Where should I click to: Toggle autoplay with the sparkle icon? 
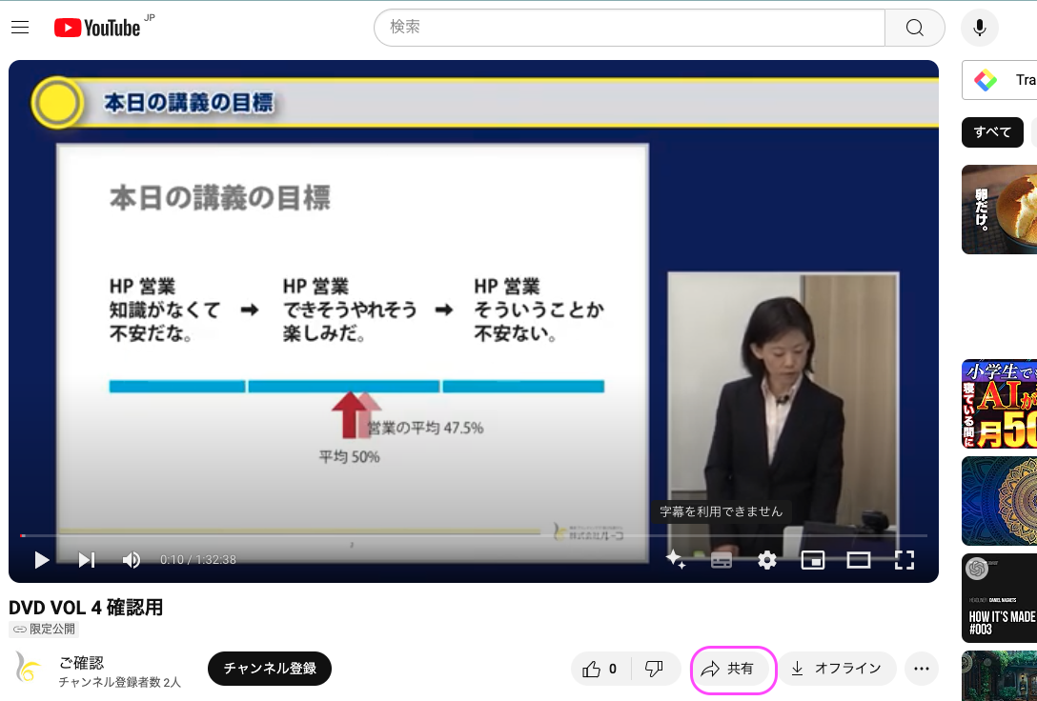click(676, 560)
